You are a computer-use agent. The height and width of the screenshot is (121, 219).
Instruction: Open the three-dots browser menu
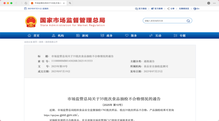click(214, 3)
